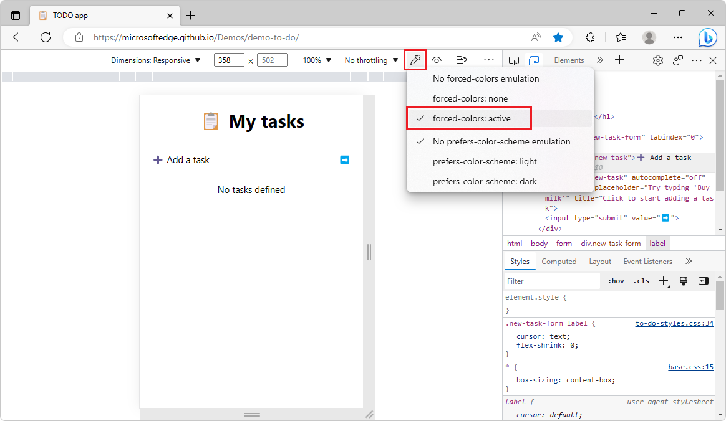Click the viewport right-edge resize handle
Screen dimensions: 726x421
click(369, 252)
